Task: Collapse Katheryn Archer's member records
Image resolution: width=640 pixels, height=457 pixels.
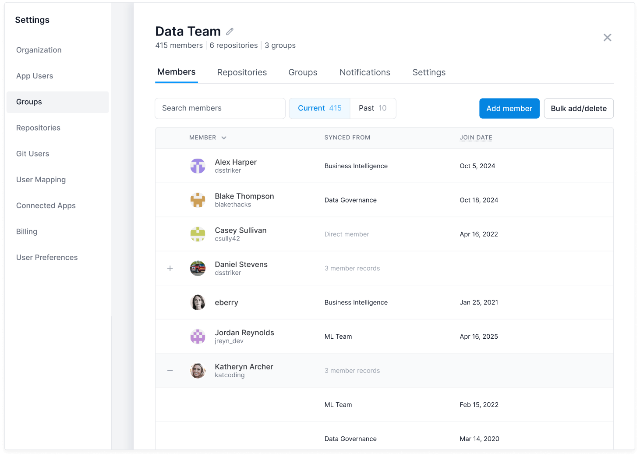Action: point(170,370)
